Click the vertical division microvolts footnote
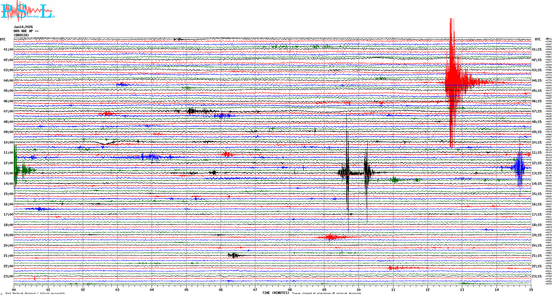Screen dimensions: 553x297 point(35,293)
